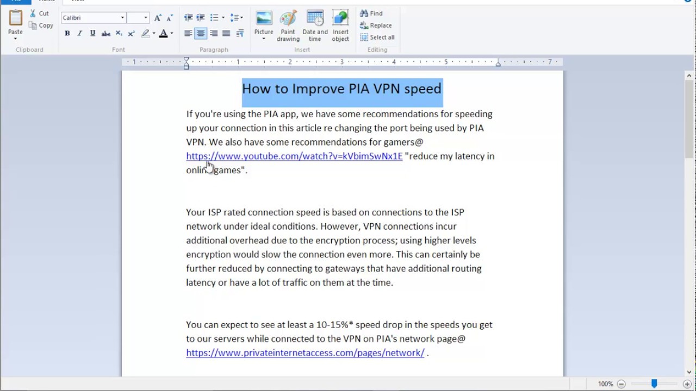Screen dimensions: 696x391
Task: Apply text highlight color
Action: coord(145,34)
